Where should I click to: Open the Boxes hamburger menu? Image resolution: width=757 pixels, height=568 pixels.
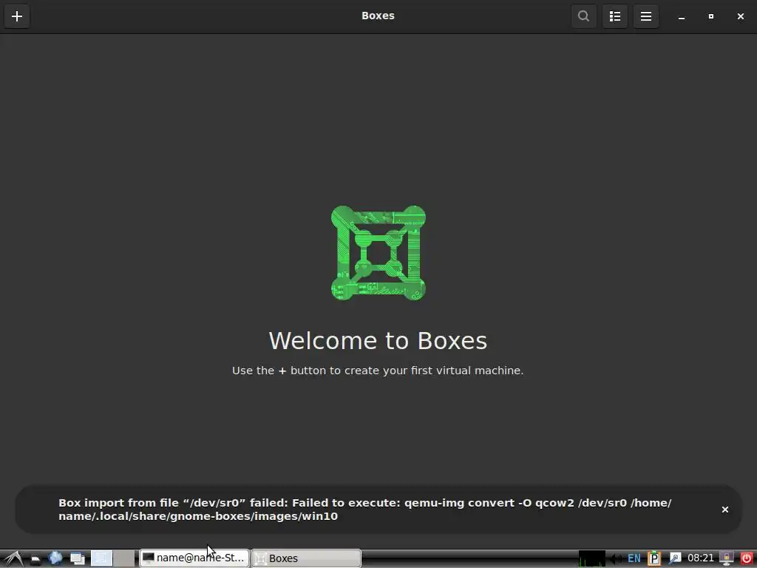(x=646, y=16)
